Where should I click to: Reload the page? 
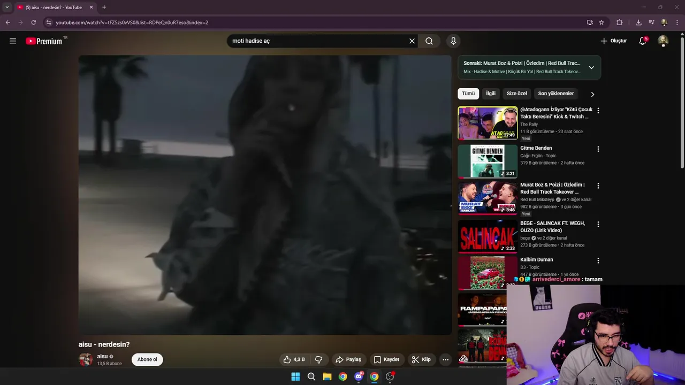point(33,22)
